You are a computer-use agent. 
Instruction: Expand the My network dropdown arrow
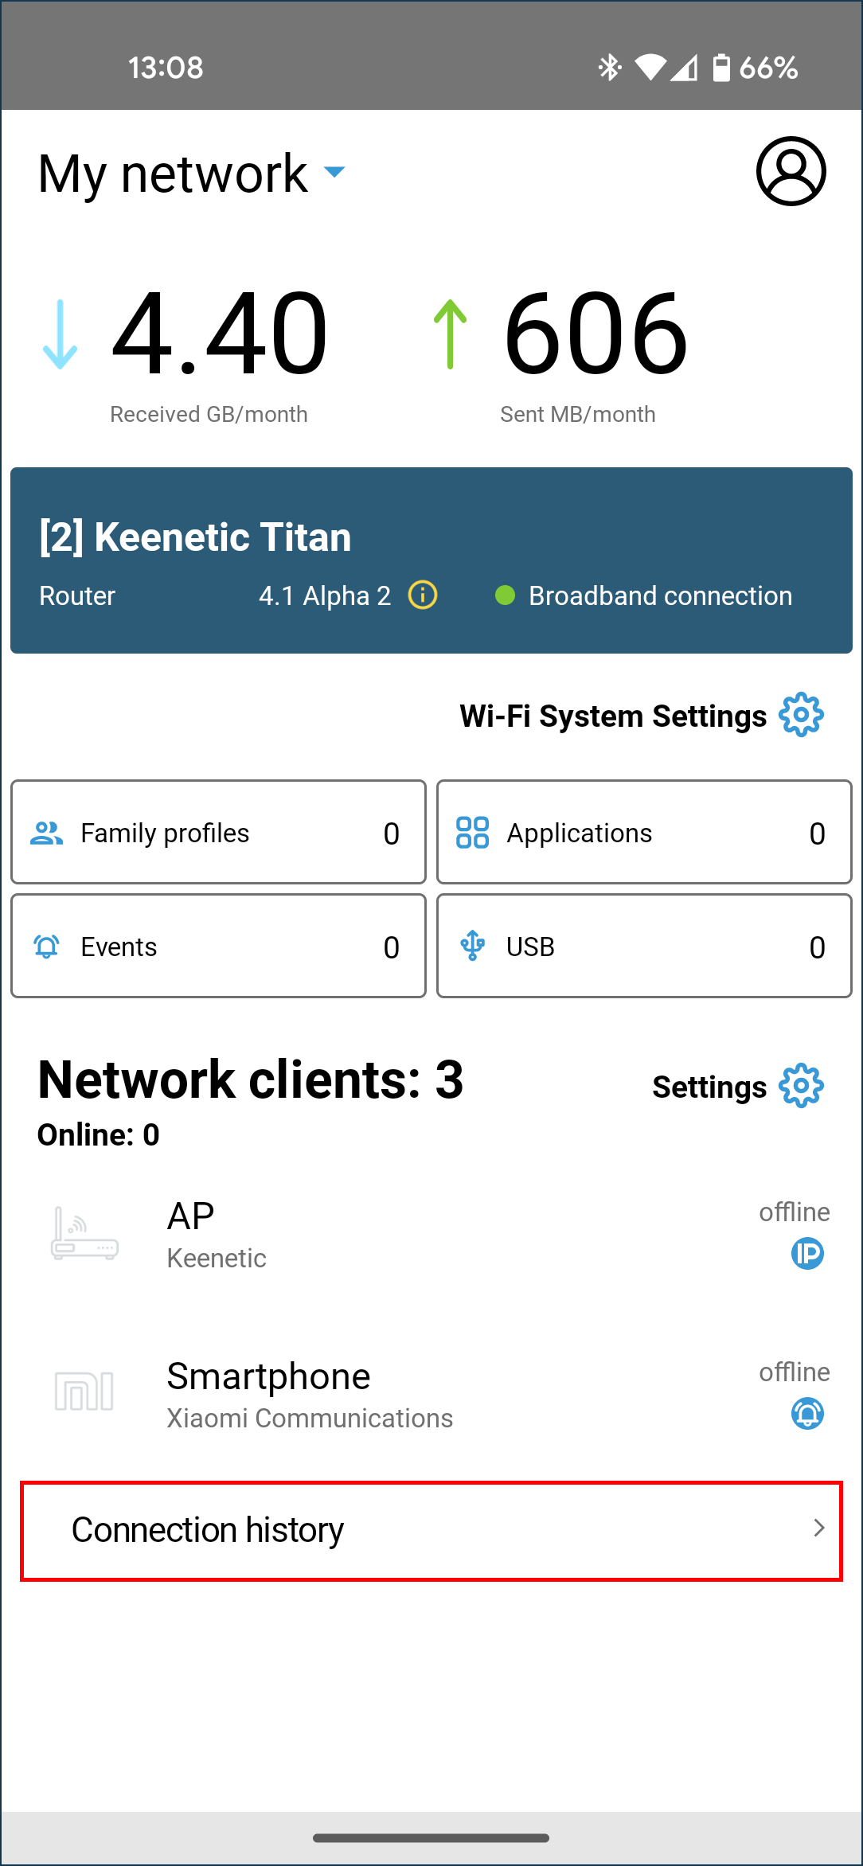click(x=334, y=172)
